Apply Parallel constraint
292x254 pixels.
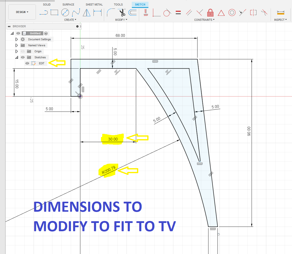click(x=189, y=13)
